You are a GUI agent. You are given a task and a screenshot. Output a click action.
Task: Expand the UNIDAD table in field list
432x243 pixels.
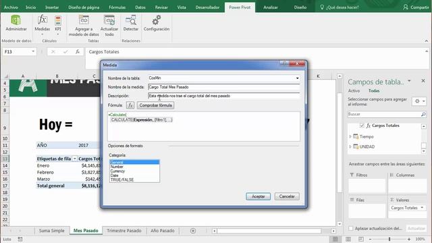350,146
